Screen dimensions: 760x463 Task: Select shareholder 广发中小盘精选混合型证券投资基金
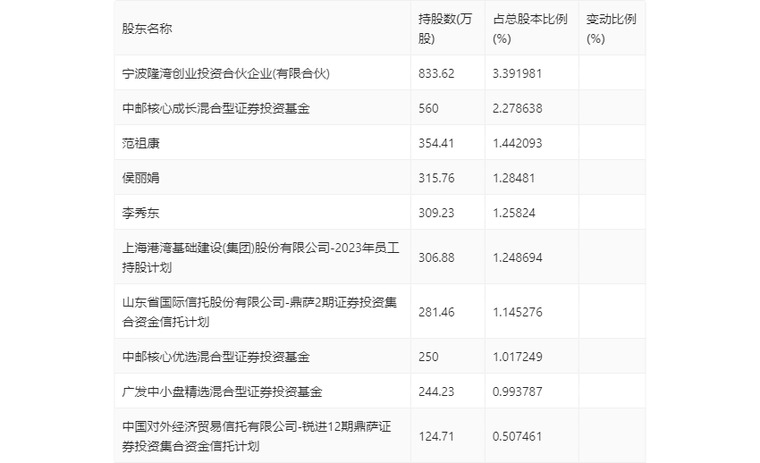click(x=222, y=391)
